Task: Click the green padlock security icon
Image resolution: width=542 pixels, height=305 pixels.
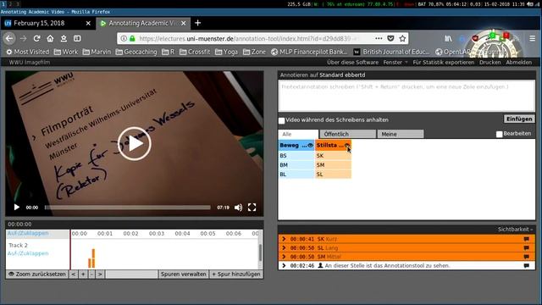Action: tap(132, 38)
